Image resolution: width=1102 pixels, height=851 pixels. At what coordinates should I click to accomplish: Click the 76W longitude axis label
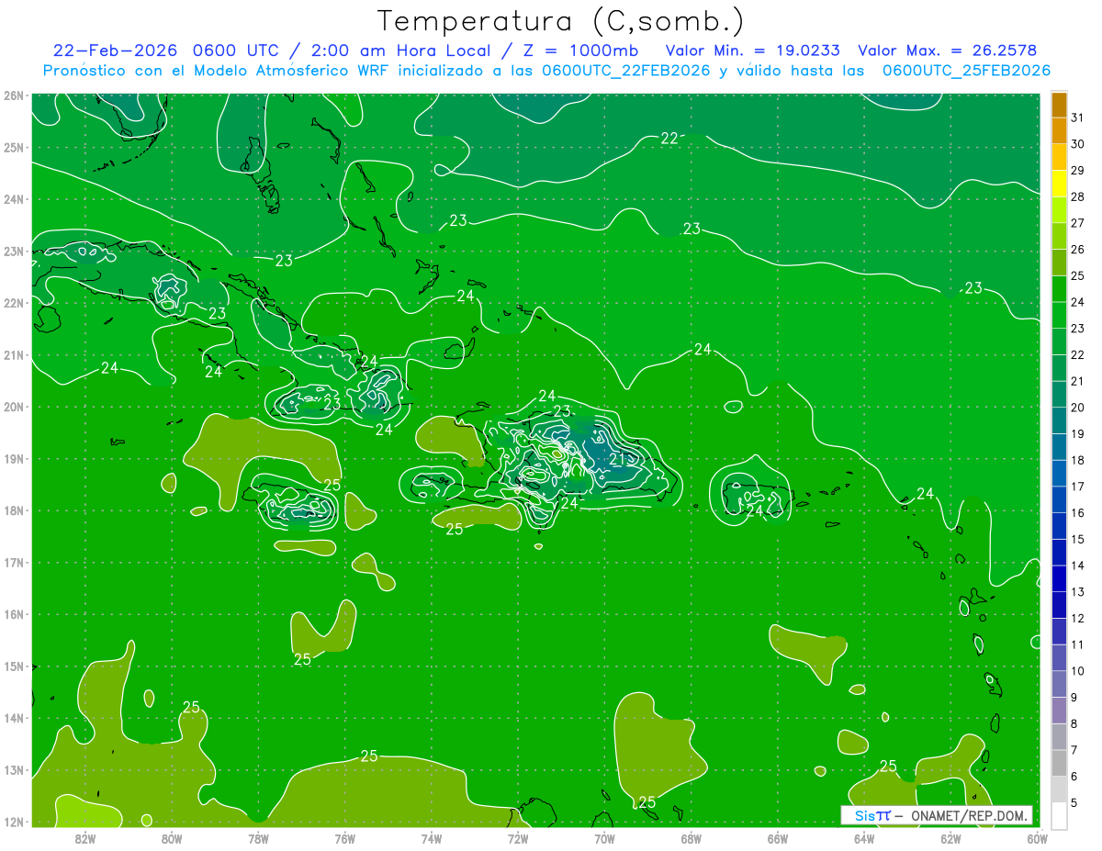tap(344, 838)
